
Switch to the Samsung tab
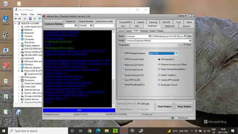click(x=153, y=22)
